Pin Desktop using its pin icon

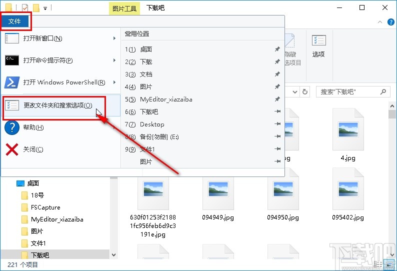pos(277,124)
